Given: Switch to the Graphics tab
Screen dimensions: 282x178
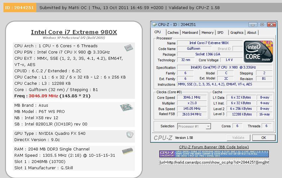Looking at the screenshot, I should click(x=237, y=33).
